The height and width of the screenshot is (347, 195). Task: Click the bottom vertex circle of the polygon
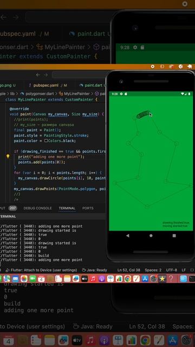147,207
